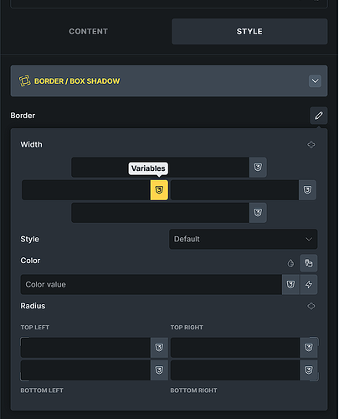The width and height of the screenshot is (339, 419).
Task: Focus the top border width input
Action: tap(160, 168)
